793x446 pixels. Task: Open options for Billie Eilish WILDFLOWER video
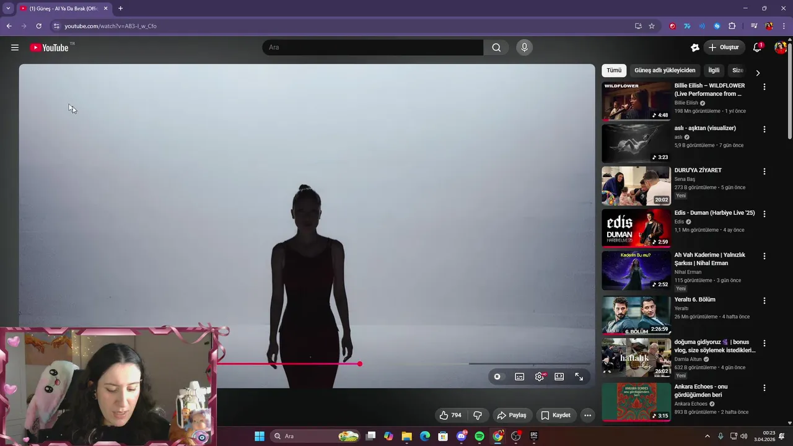(x=764, y=87)
